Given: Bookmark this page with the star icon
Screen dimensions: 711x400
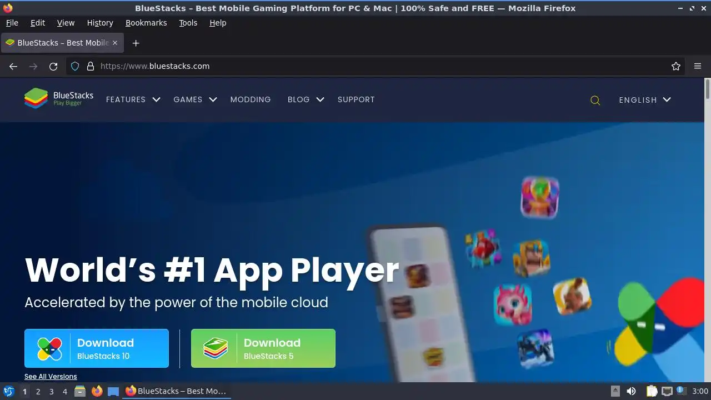Looking at the screenshot, I should point(676,66).
